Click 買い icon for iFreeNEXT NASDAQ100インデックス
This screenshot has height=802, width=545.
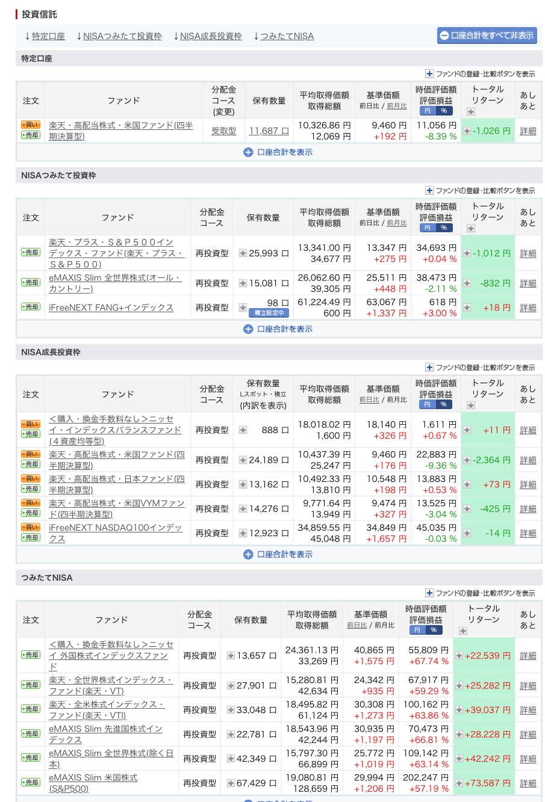31,528
